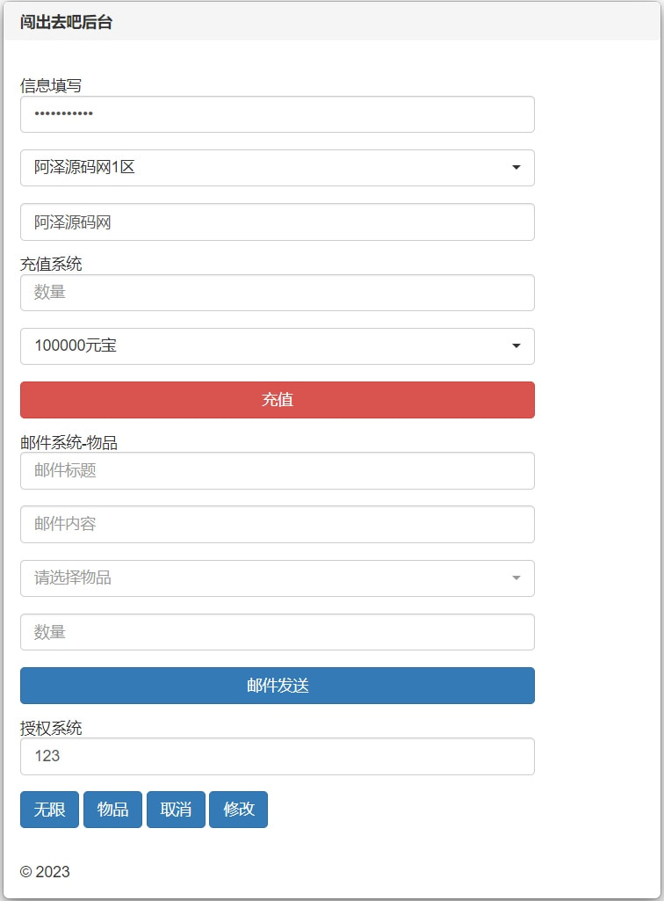This screenshot has height=901, width=664.
Task: Click the 数量 field above 邮件发送
Action: [x=277, y=632]
